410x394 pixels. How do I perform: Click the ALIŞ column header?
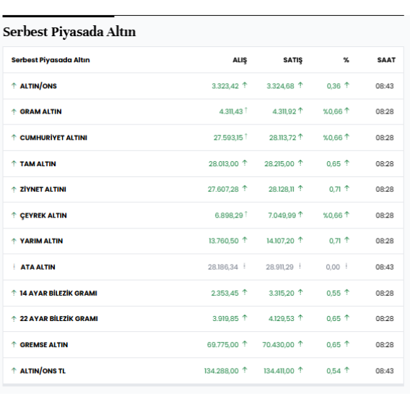(240, 60)
